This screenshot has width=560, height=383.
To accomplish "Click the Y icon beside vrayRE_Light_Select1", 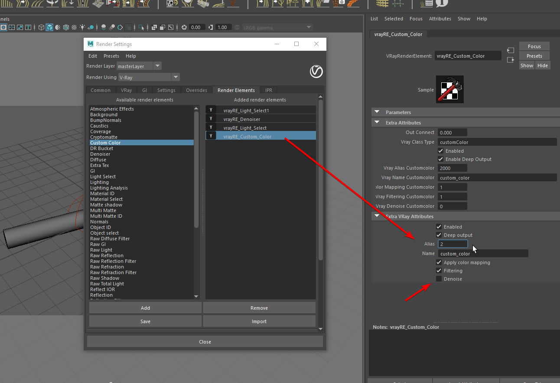I will coord(211,110).
